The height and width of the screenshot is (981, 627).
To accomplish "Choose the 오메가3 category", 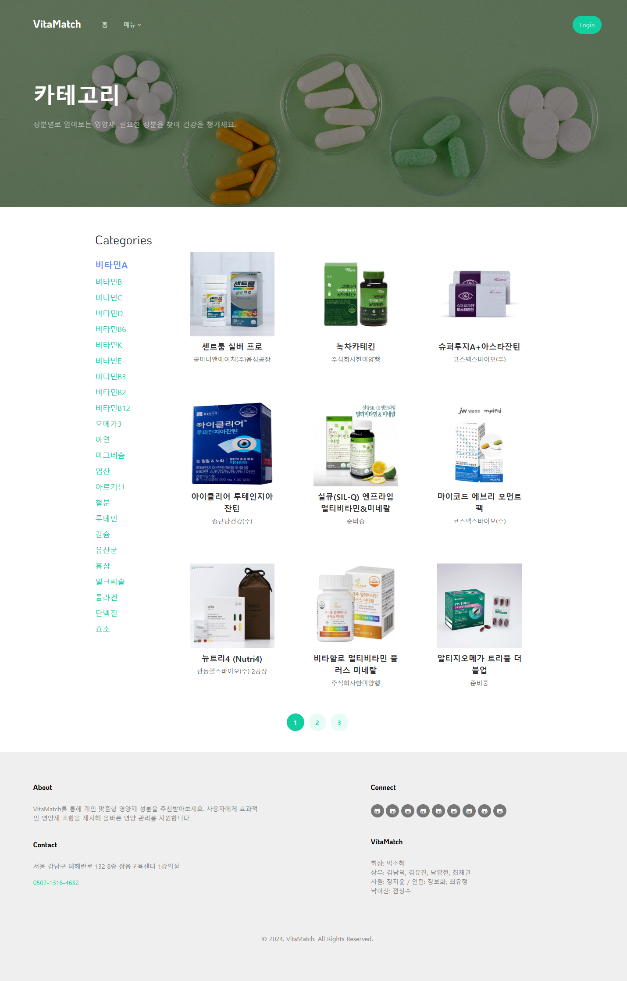I will pyautogui.click(x=108, y=424).
